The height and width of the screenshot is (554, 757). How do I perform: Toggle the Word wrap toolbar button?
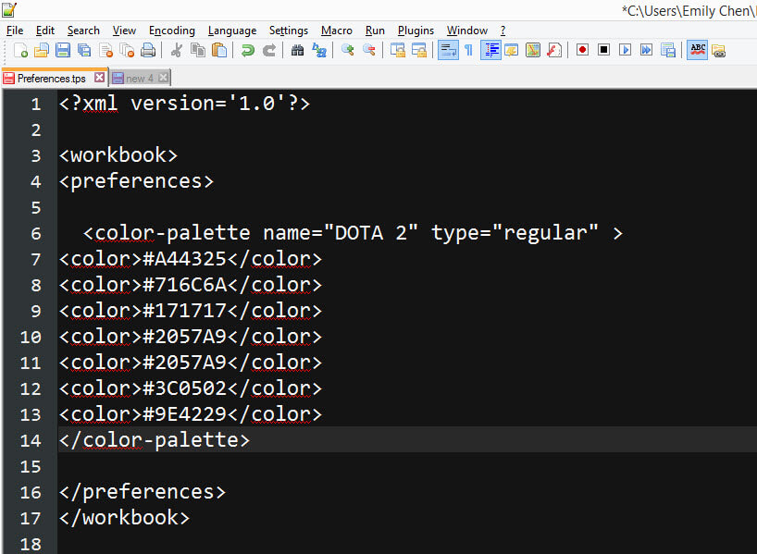tap(447, 50)
